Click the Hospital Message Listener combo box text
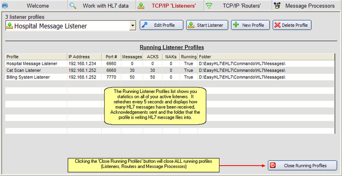342x176 pixels. [50, 26]
